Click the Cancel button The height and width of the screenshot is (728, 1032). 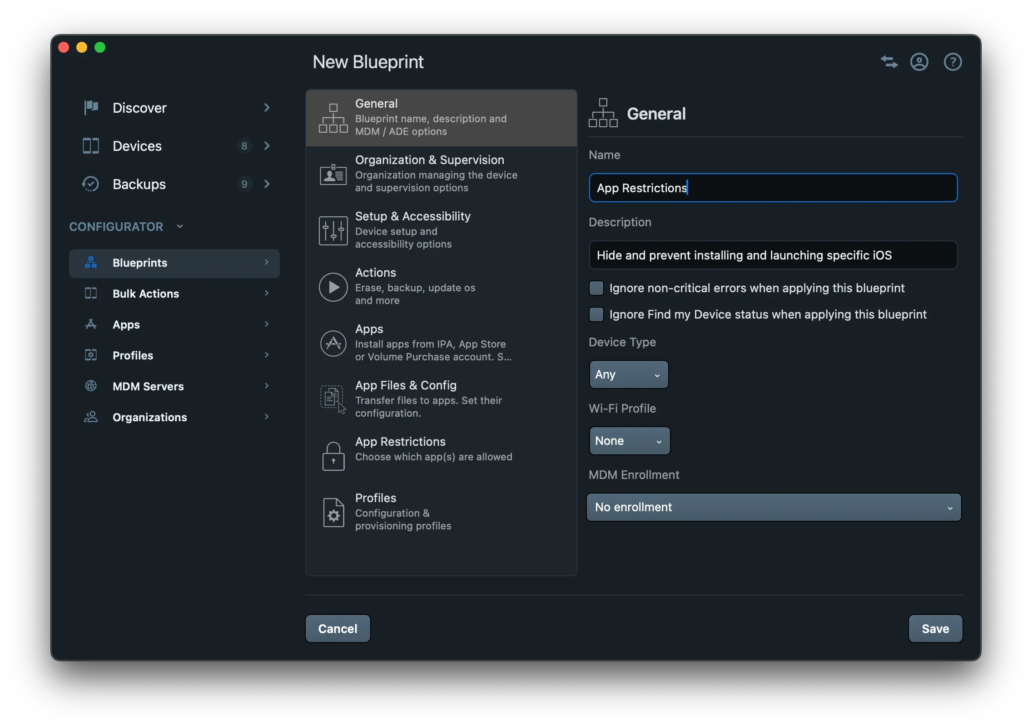(x=337, y=629)
